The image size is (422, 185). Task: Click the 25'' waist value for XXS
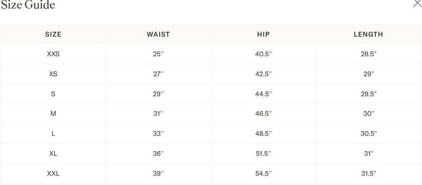tap(158, 54)
